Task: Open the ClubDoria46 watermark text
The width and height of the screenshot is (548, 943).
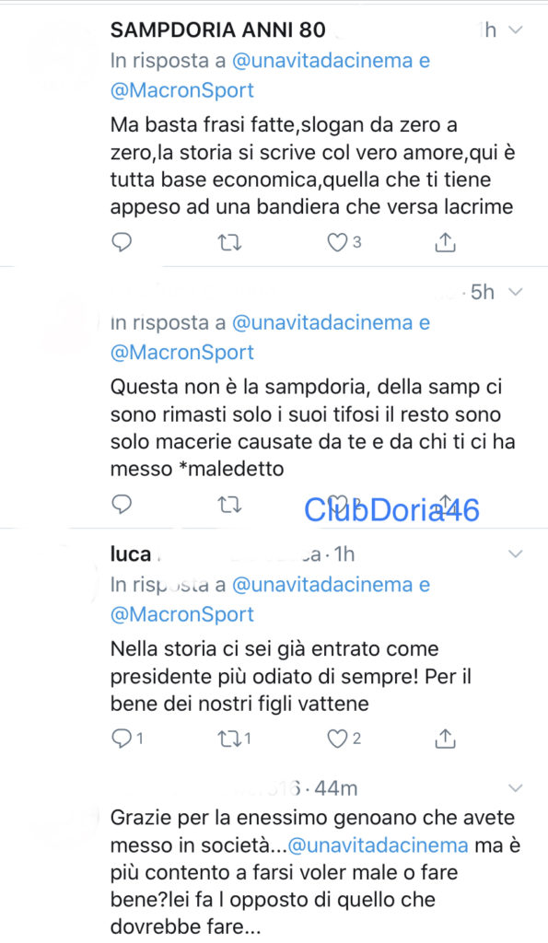Action: pos(391,510)
